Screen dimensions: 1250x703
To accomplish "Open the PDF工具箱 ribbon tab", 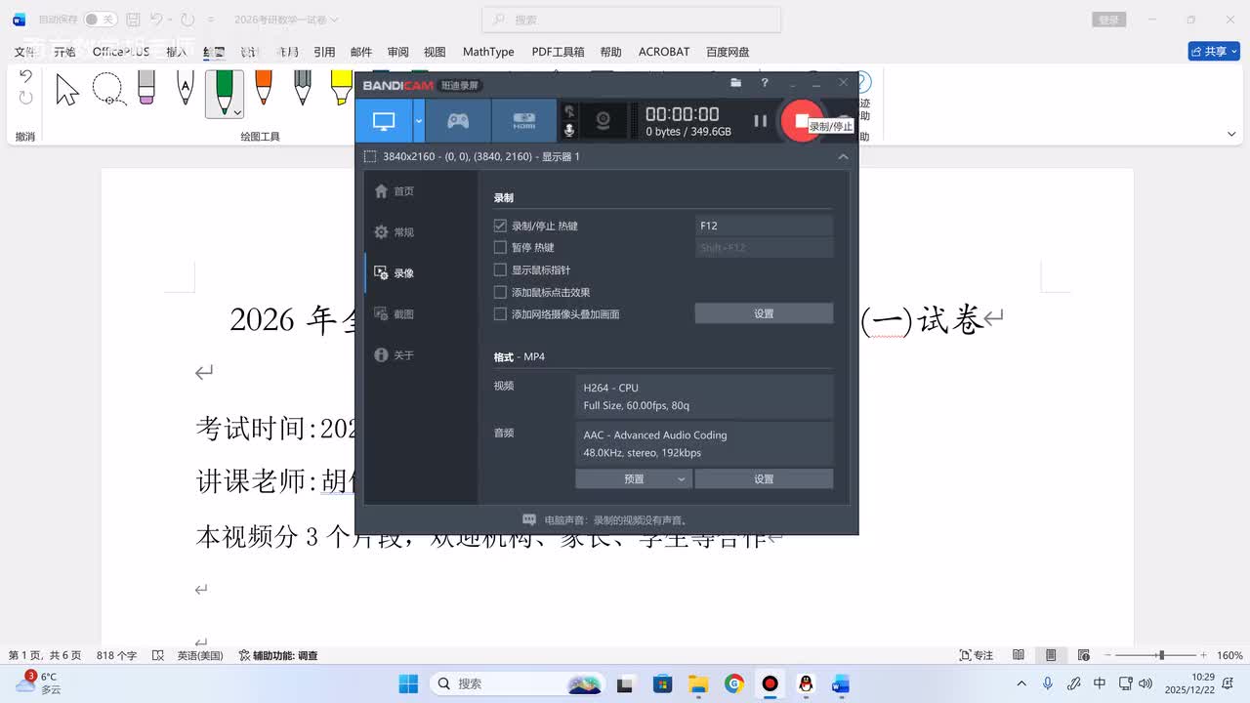I will (558, 52).
